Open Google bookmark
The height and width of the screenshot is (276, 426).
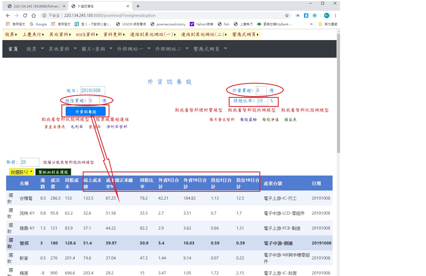point(38,24)
